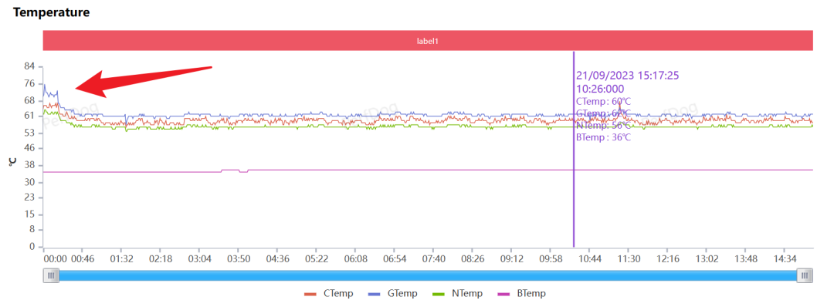Click the 09:58 x-axis time label
The width and height of the screenshot is (834, 307).
(551, 259)
